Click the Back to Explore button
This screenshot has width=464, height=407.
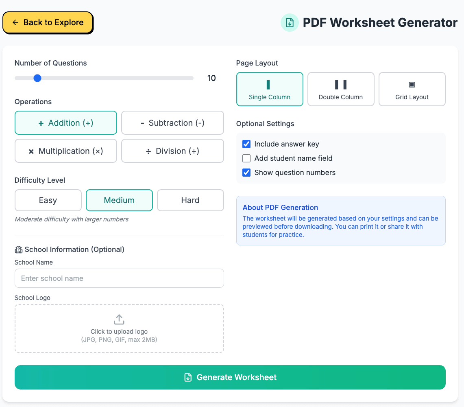click(x=48, y=22)
